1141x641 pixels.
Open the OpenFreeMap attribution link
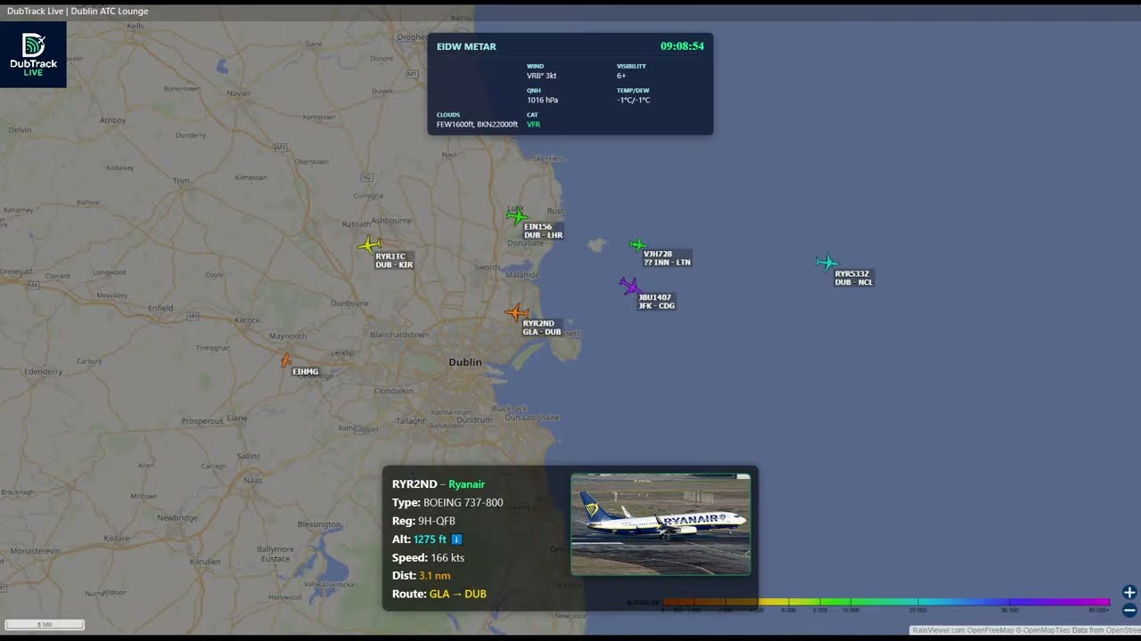[990, 630]
